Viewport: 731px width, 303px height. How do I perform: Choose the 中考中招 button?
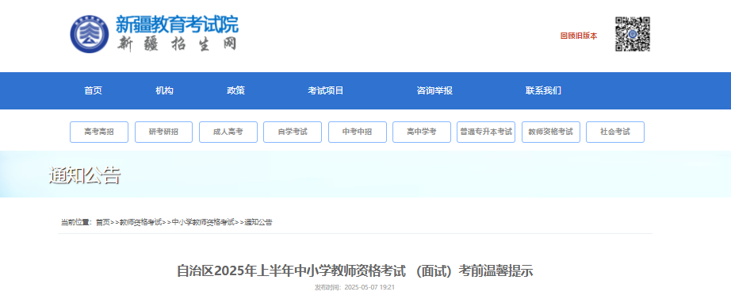click(358, 132)
